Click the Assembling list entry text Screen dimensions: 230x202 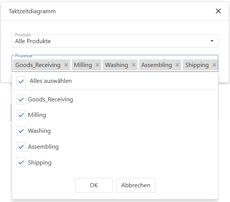click(x=43, y=147)
